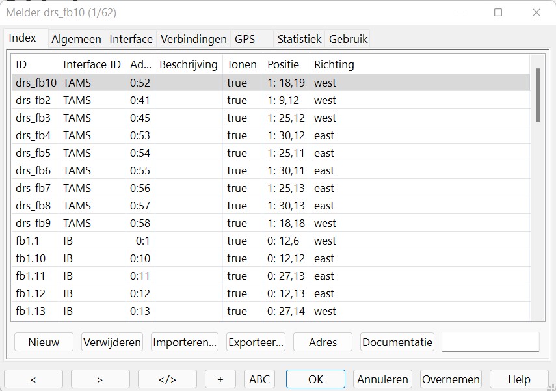The height and width of the screenshot is (391, 556).
Task: Open Importeren dialog
Action: point(185,342)
